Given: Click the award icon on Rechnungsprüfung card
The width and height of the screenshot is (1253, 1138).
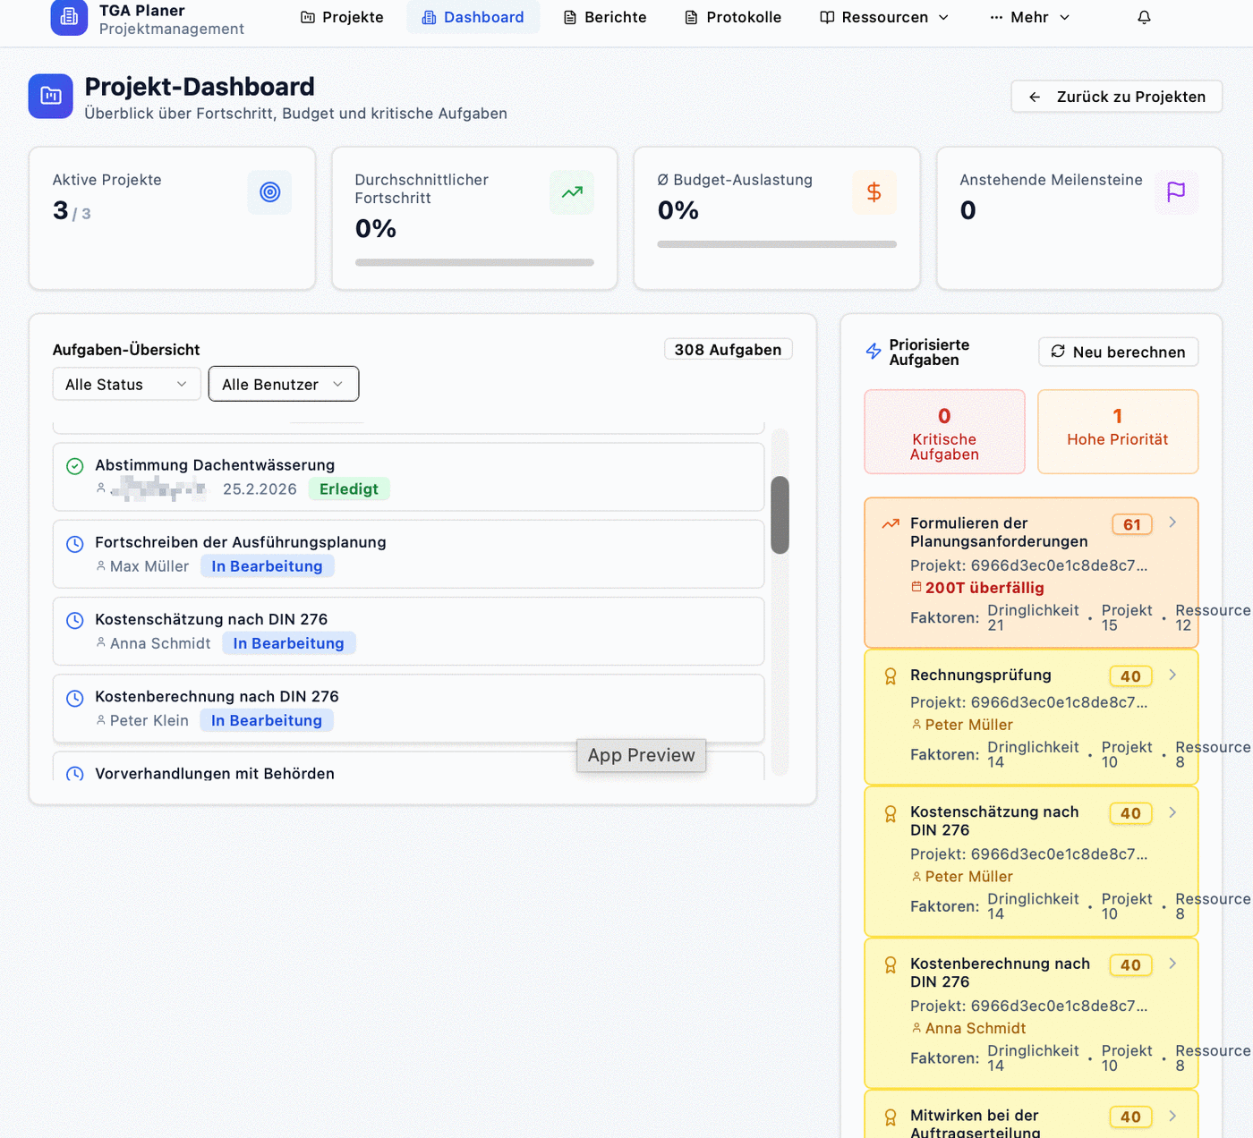Looking at the screenshot, I should point(891,676).
